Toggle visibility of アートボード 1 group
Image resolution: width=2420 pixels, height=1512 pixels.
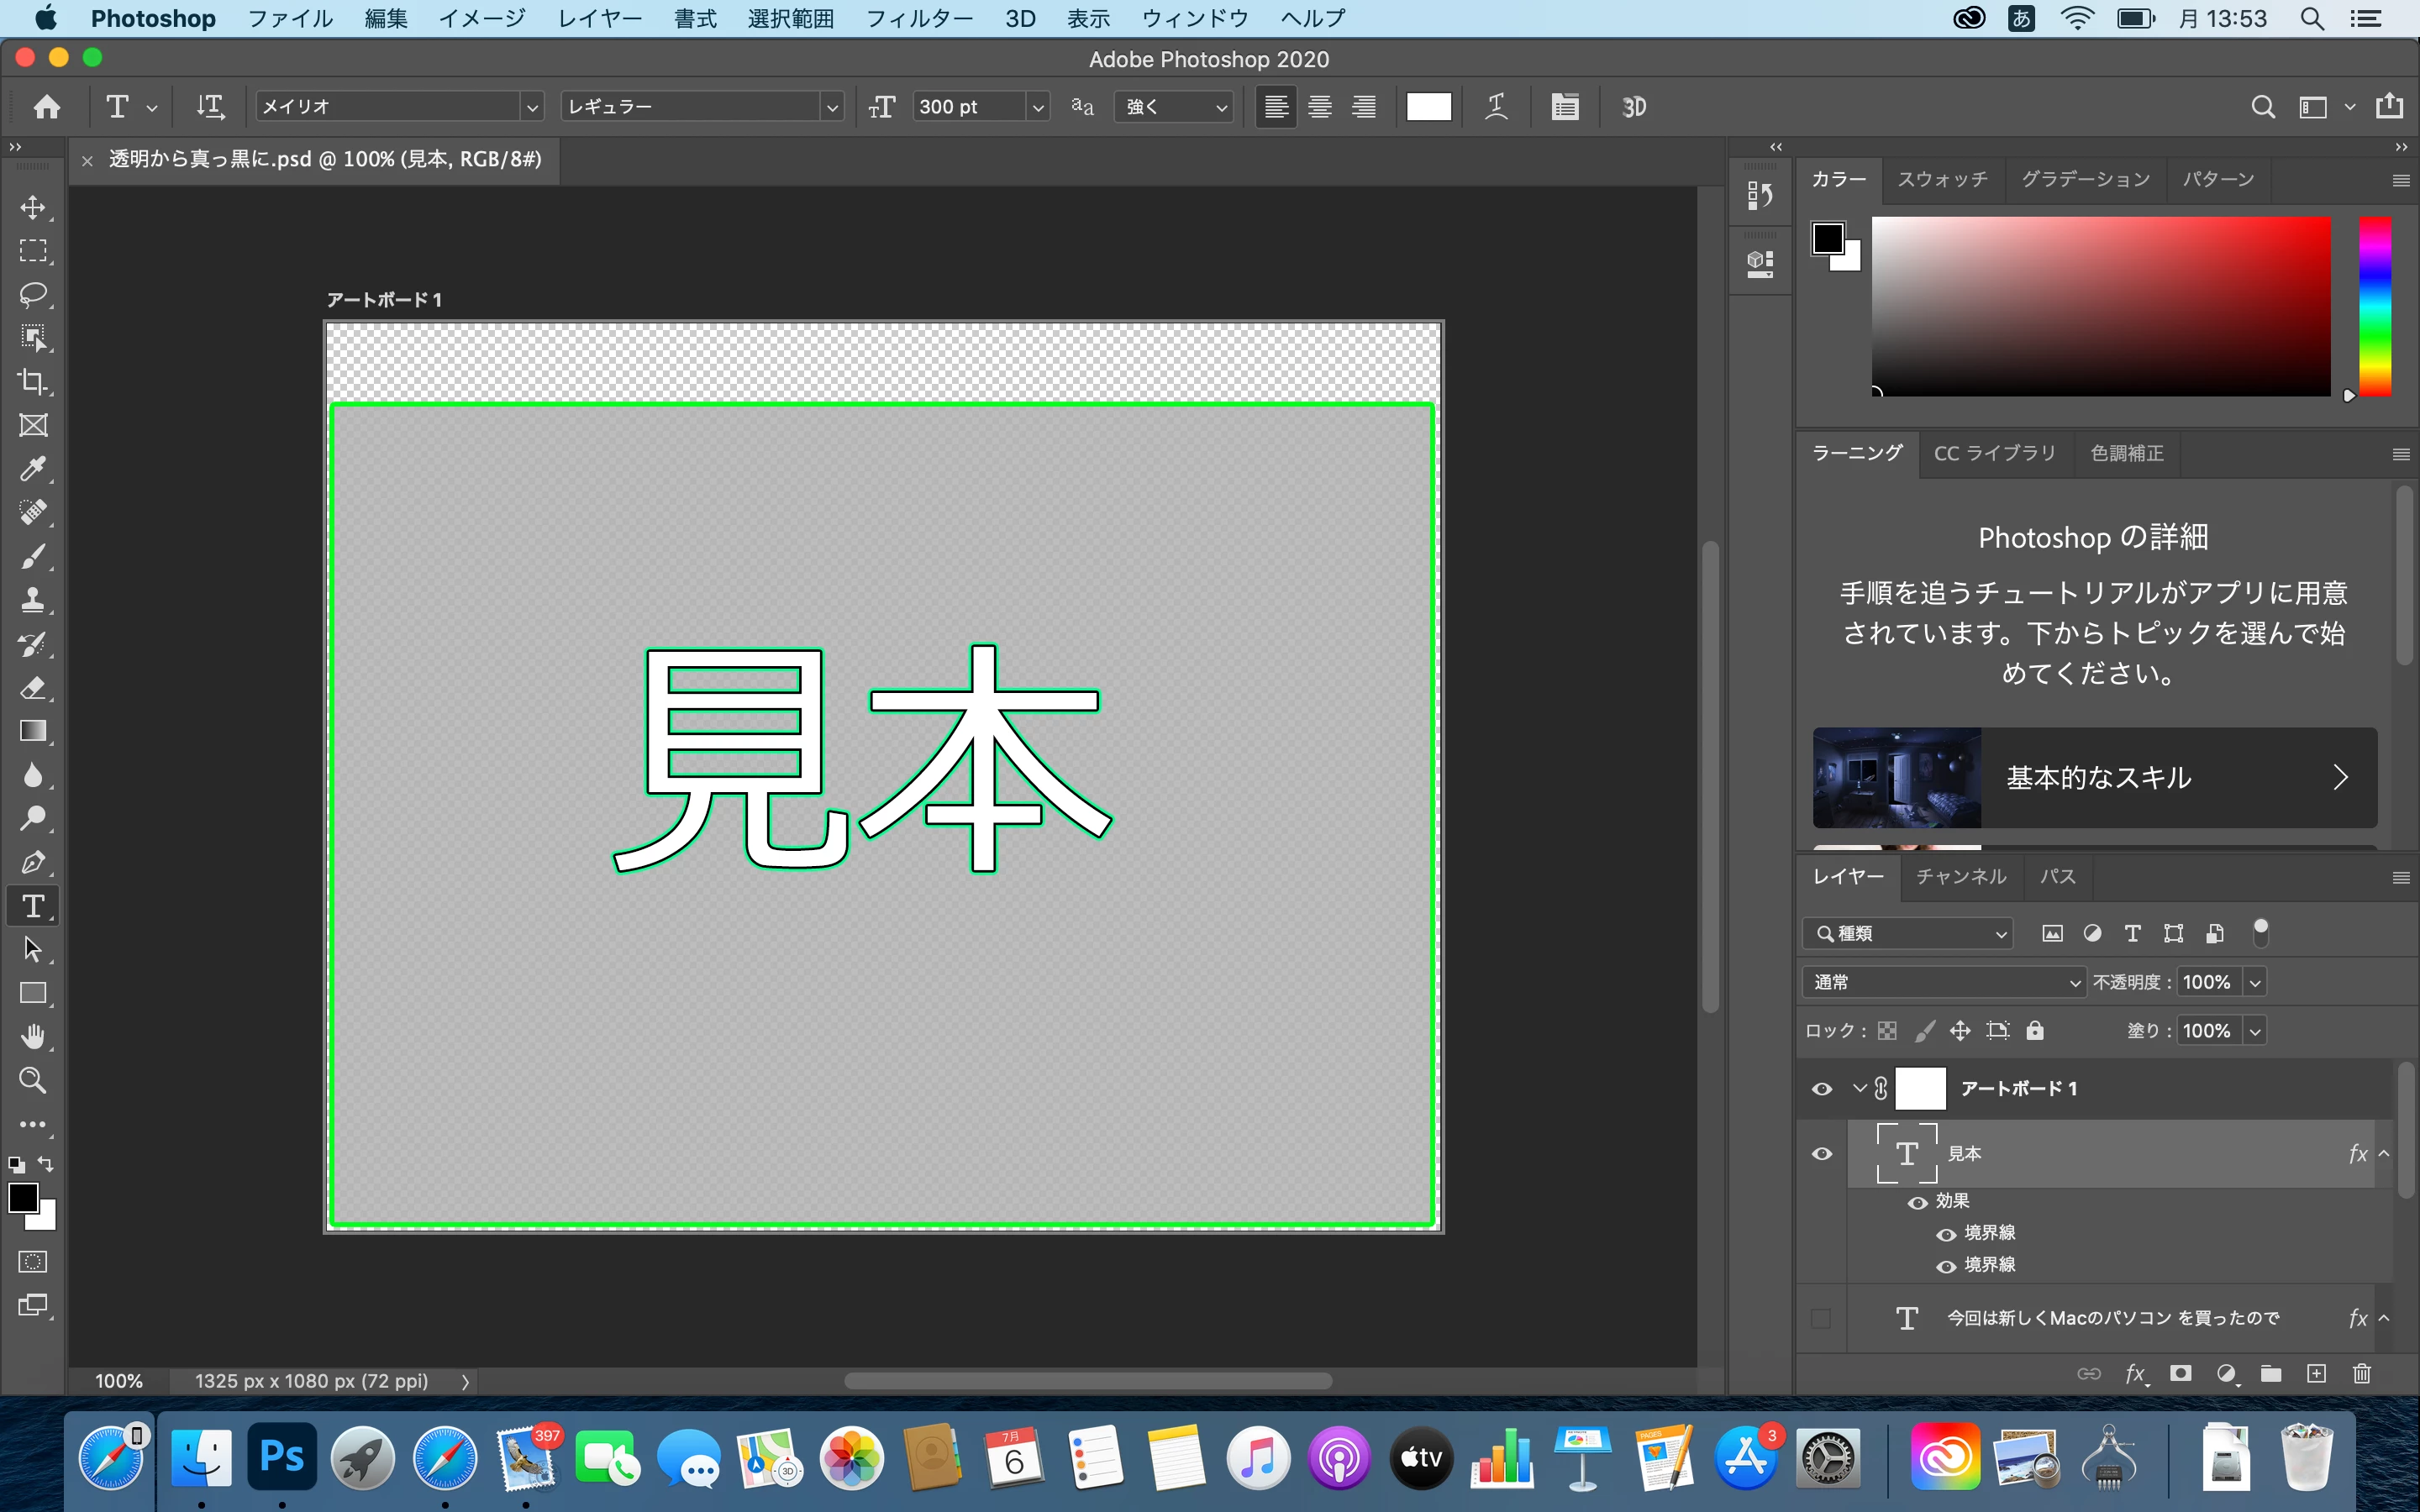coord(1822,1089)
